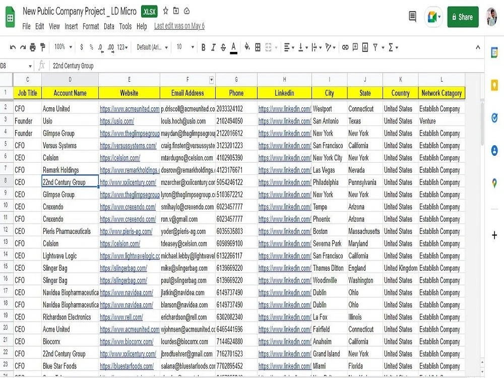Open Google Calendar side panel
The image size is (504, 378).
pos(494,52)
